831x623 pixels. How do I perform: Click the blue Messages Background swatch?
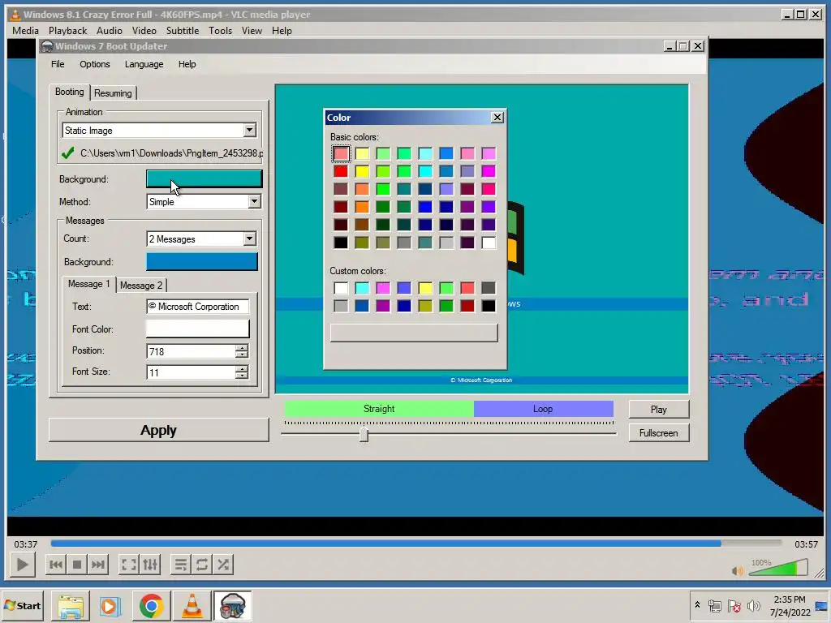[202, 262]
